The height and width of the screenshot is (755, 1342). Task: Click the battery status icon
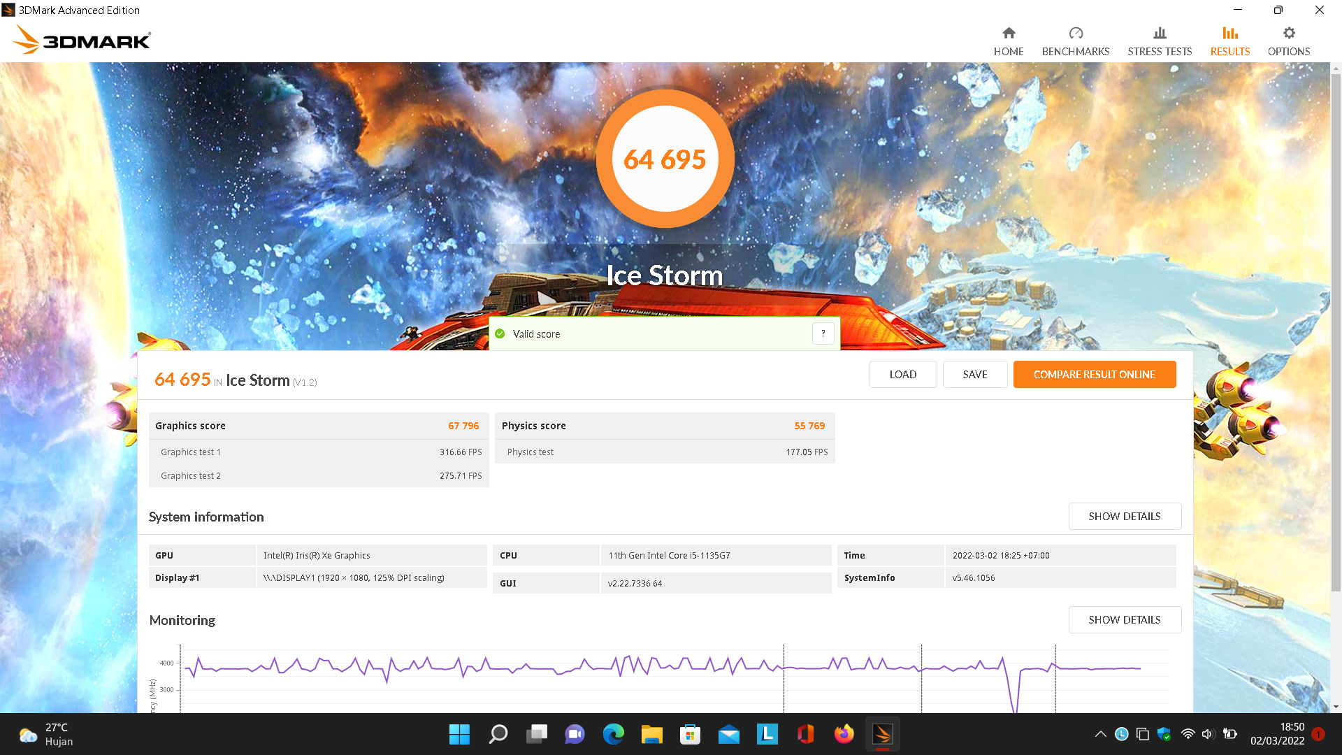click(x=1230, y=734)
